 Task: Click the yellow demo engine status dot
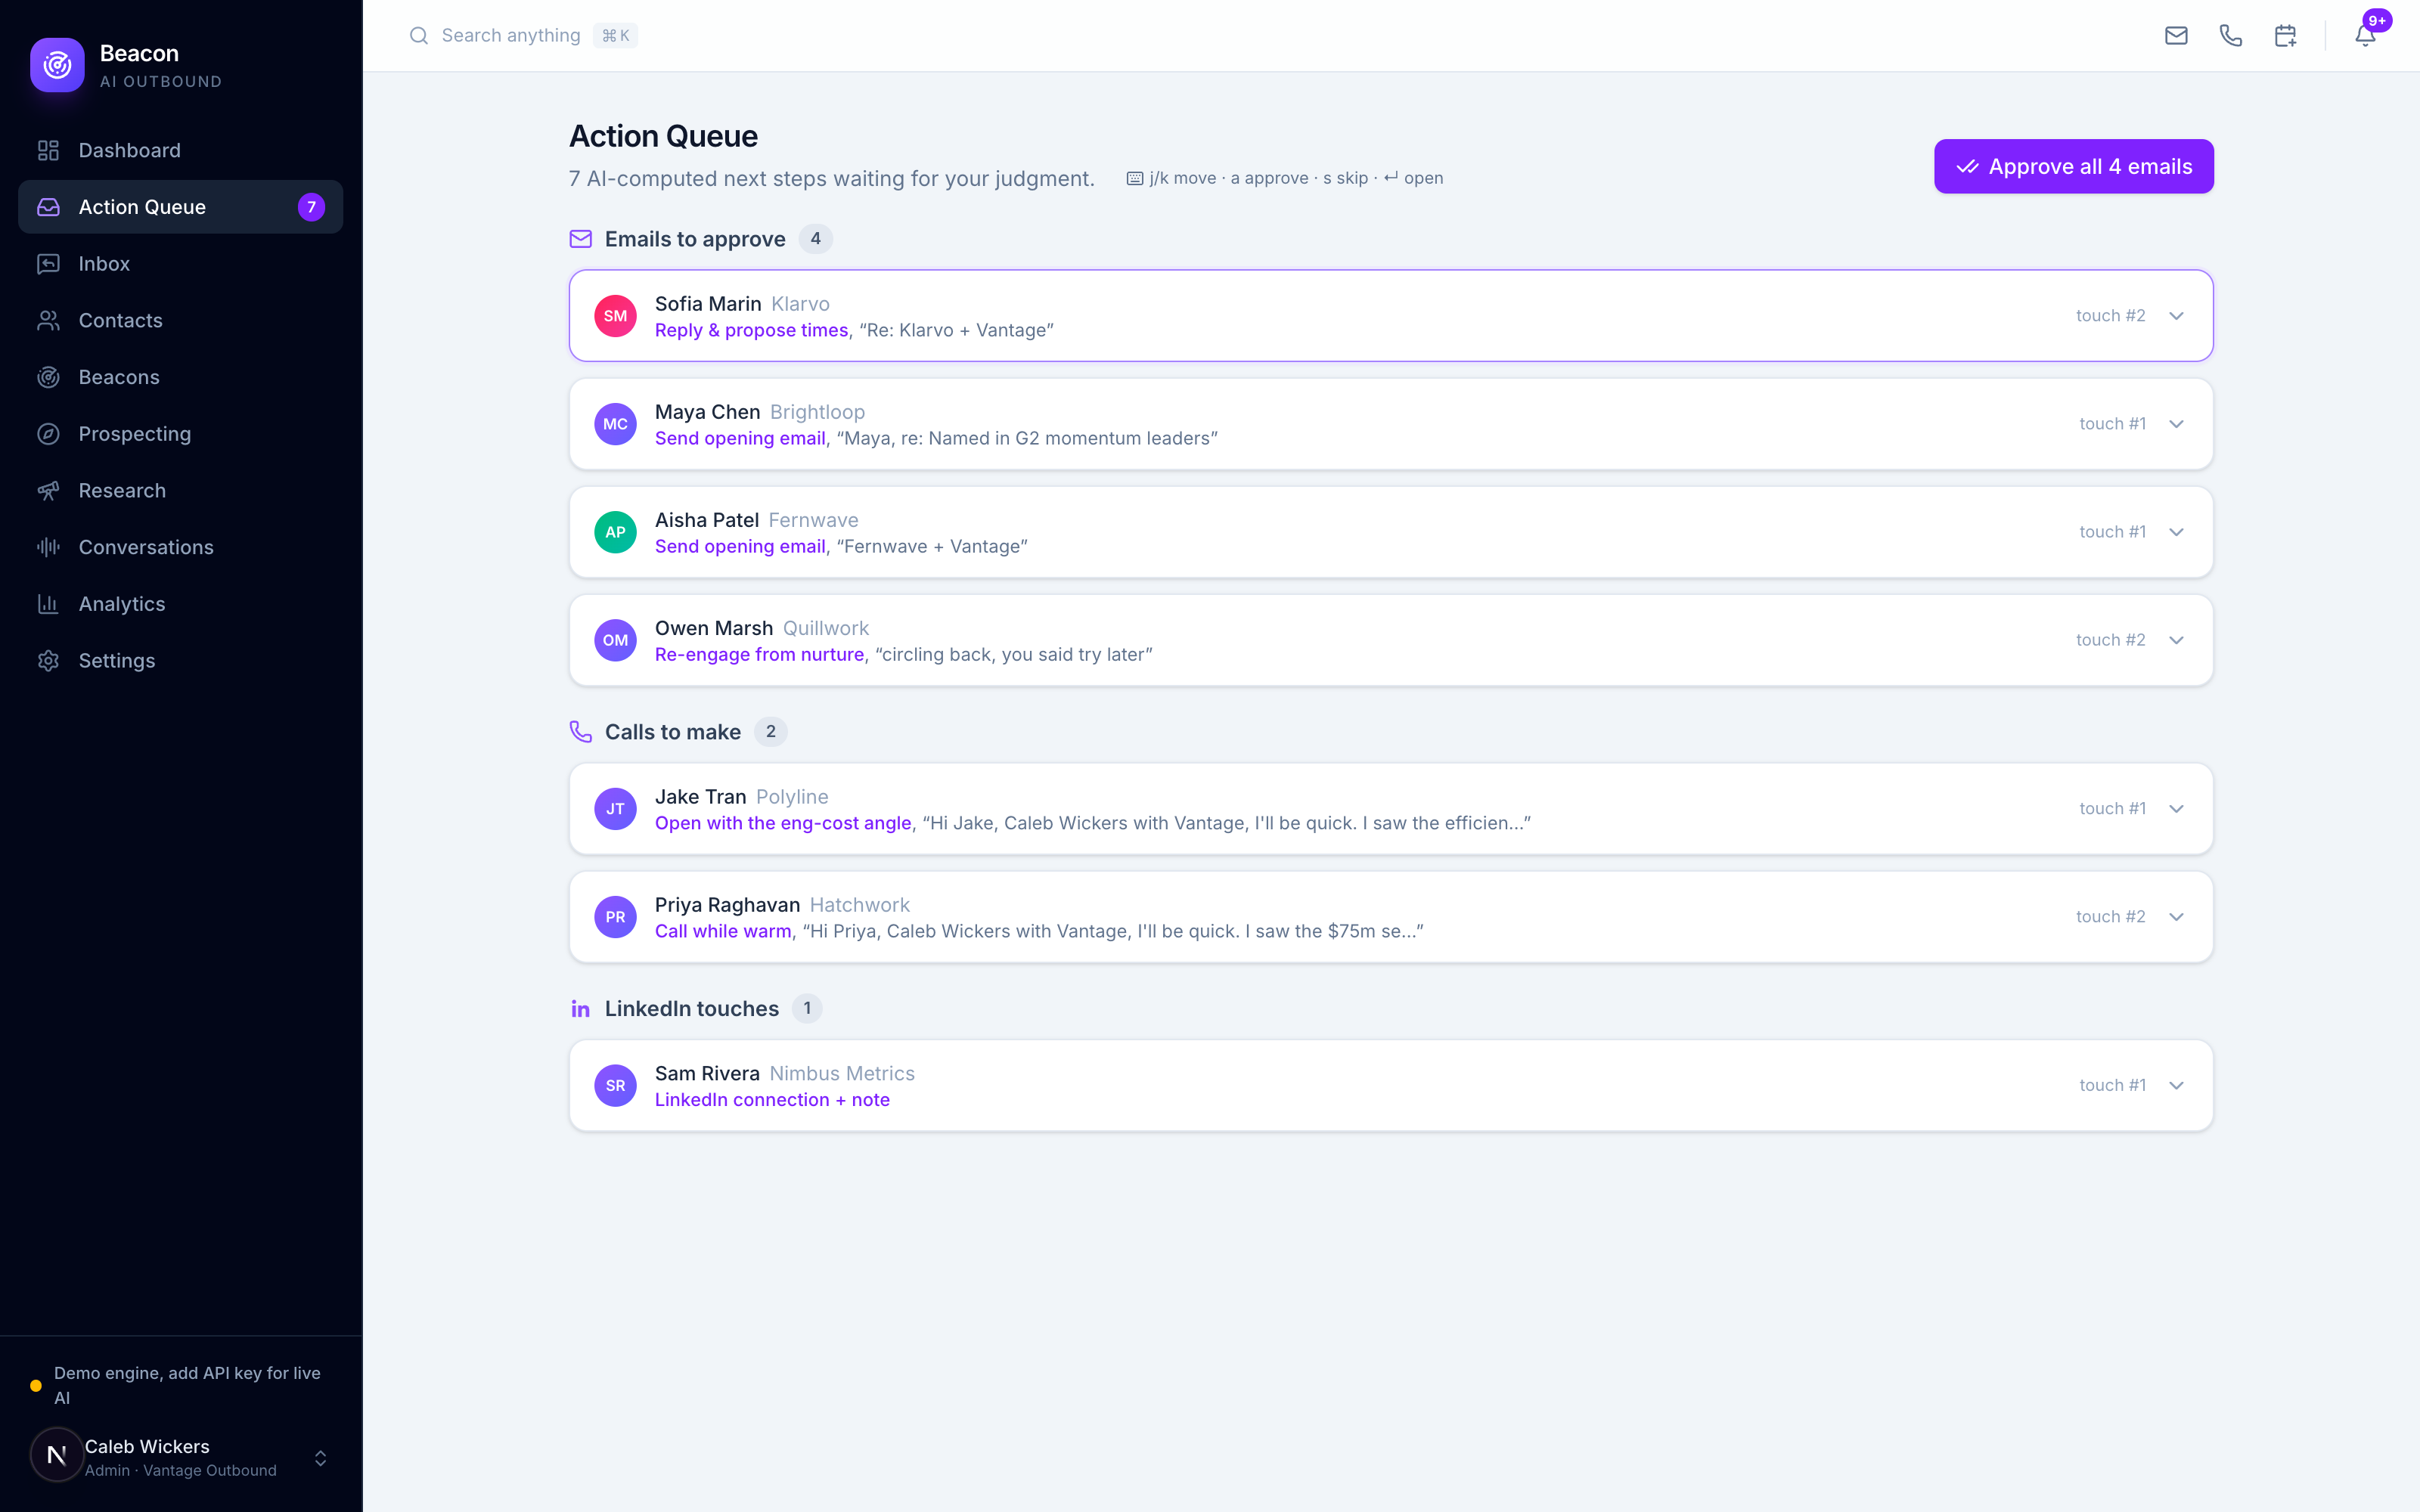coord(36,1386)
